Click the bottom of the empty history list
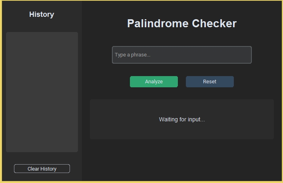The image size is (283, 183). (42, 146)
